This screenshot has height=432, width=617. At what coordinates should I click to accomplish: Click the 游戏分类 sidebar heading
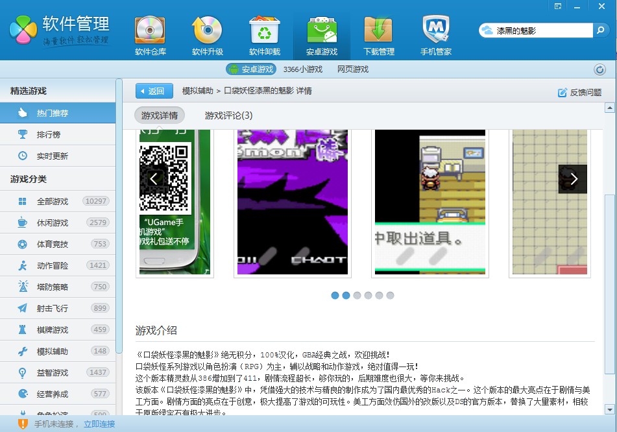pos(29,179)
